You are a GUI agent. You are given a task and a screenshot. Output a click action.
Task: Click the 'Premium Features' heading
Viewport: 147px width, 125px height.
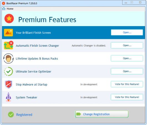47,20
